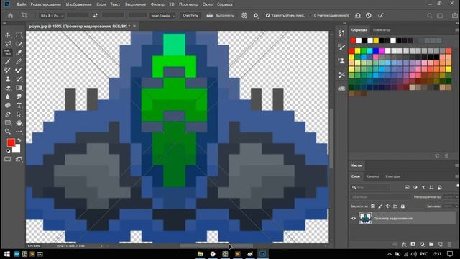Toggle lock position
460x259 pixels.
click(x=388, y=206)
